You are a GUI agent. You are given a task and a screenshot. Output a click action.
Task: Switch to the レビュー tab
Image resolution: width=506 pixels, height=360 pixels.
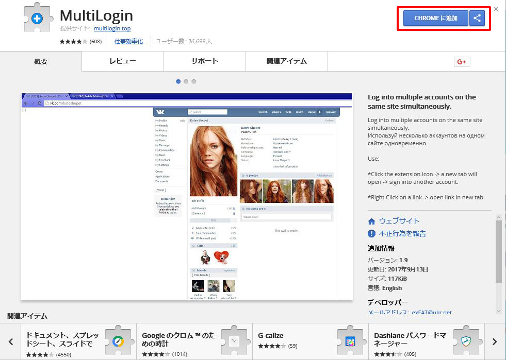coord(123,61)
